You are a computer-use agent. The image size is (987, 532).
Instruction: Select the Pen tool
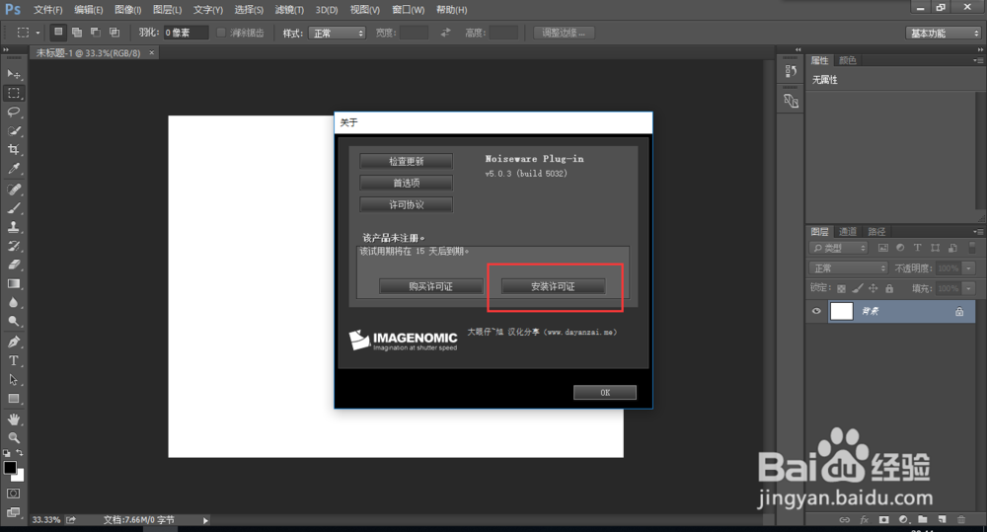(13, 342)
